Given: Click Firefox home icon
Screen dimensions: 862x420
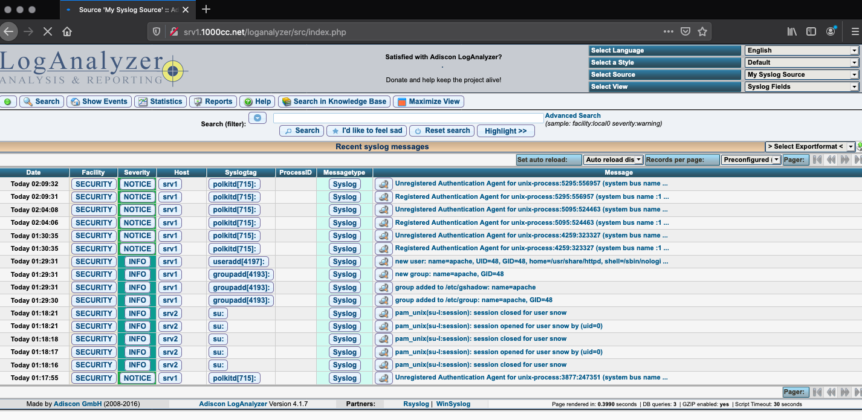Looking at the screenshot, I should point(67,31).
